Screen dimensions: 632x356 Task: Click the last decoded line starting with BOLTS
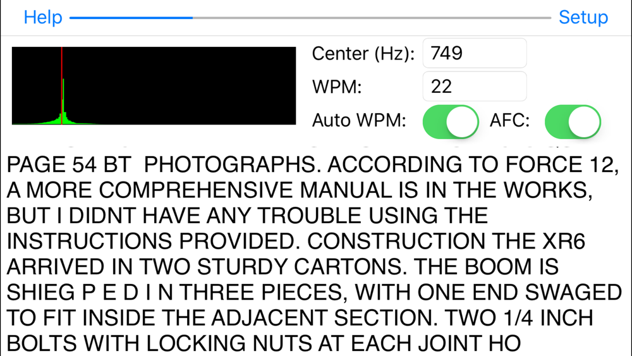coord(264,343)
